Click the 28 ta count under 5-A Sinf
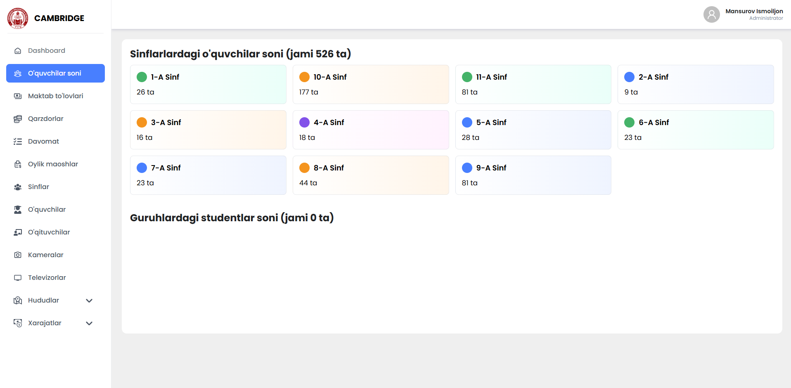Screen dimensions: 791x388 (470, 137)
